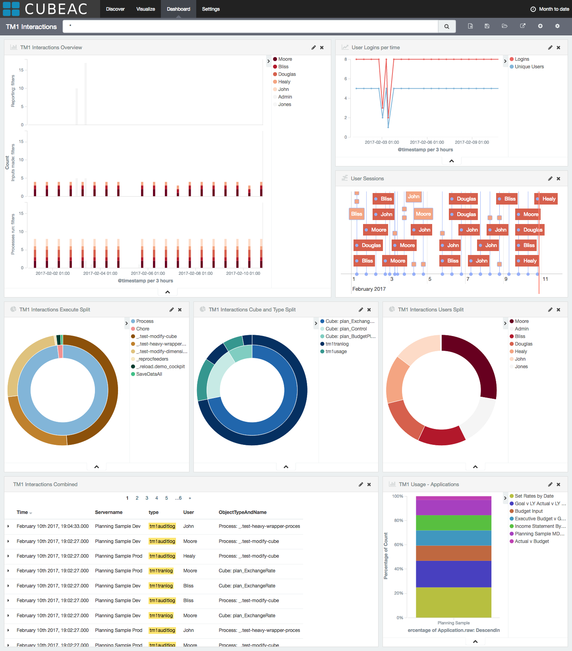Remove the Execute Split panel
Screen dimensions: 572x651
click(x=180, y=310)
